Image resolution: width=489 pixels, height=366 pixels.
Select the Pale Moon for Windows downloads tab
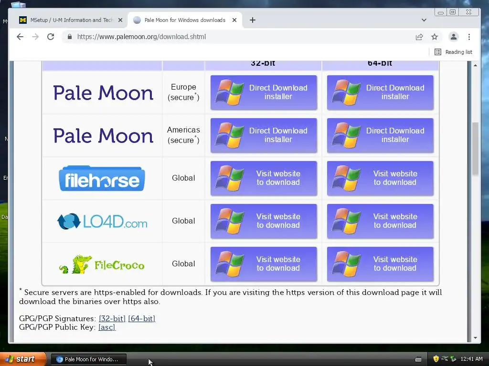pyautogui.click(x=185, y=20)
